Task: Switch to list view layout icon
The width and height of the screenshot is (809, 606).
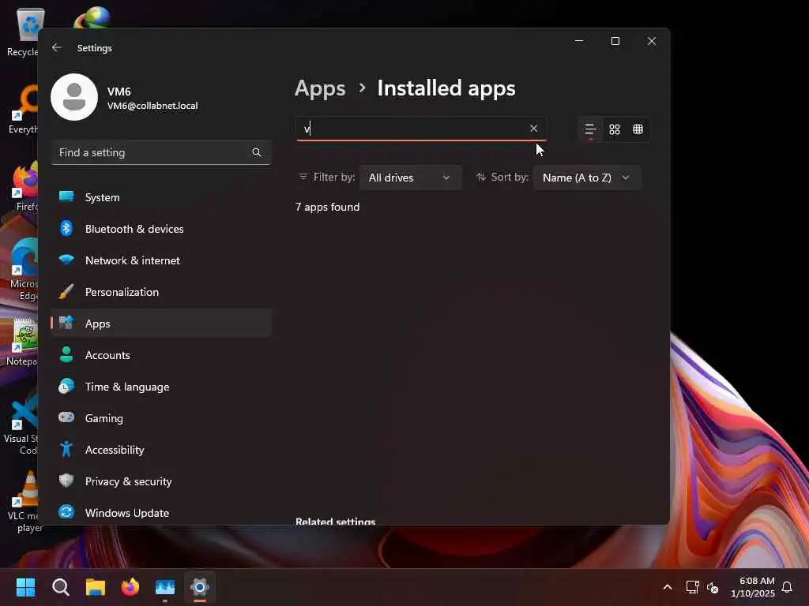Action: point(590,129)
